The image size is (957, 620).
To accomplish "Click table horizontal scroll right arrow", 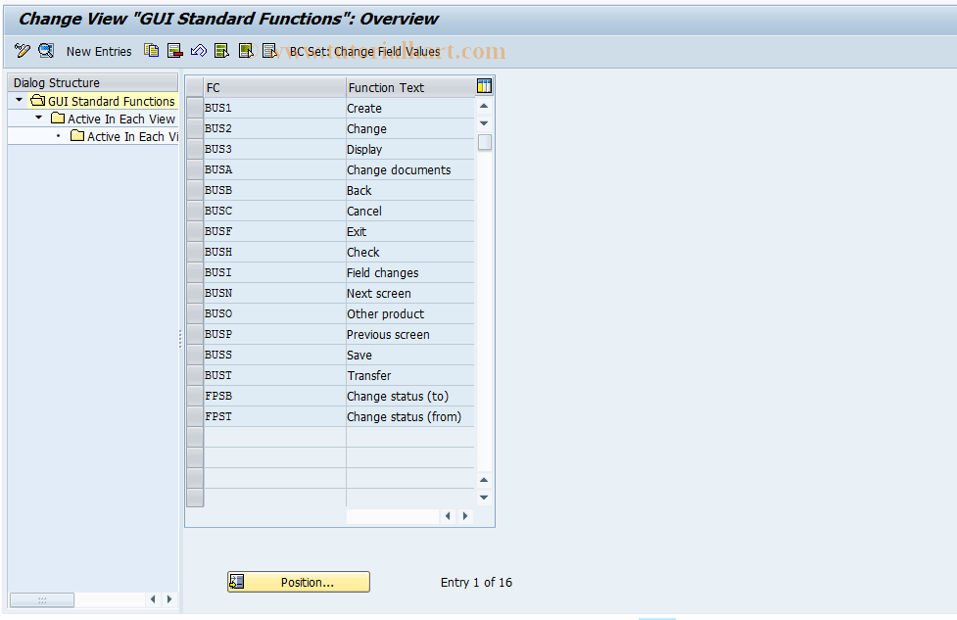I will pyautogui.click(x=465, y=515).
